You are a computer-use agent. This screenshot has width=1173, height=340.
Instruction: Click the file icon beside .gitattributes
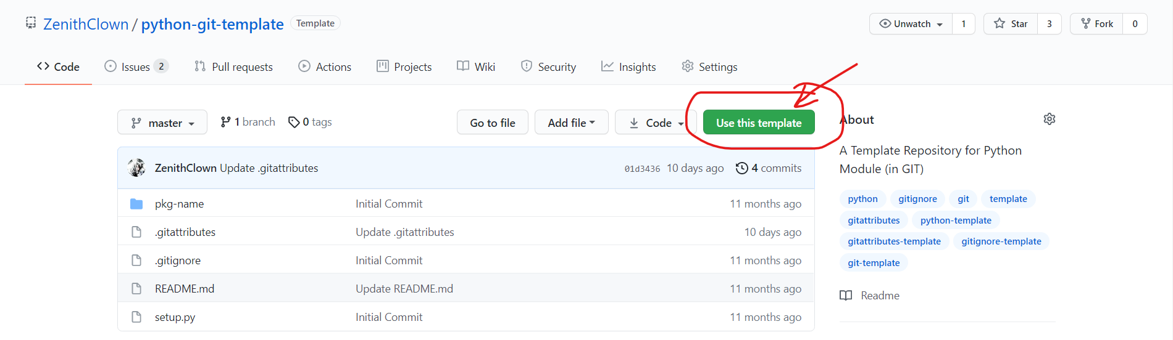coord(136,232)
